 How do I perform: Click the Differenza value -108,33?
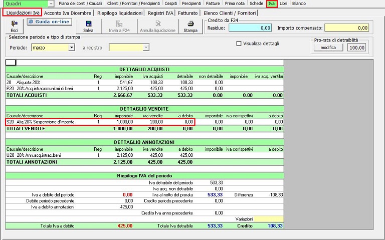click(276, 195)
